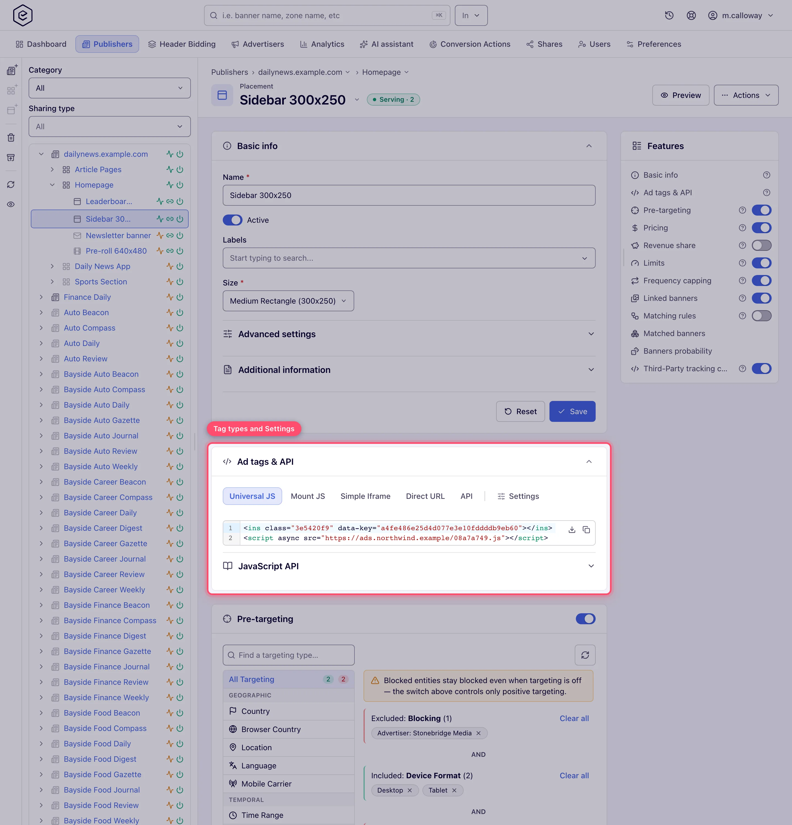Open the support lifebuoy icon in header

tap(691, 16)
